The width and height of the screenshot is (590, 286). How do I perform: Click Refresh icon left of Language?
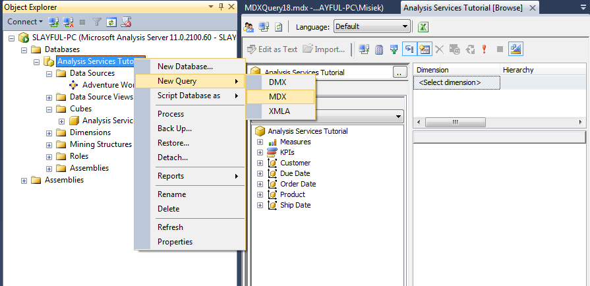[x=278, y=27]
